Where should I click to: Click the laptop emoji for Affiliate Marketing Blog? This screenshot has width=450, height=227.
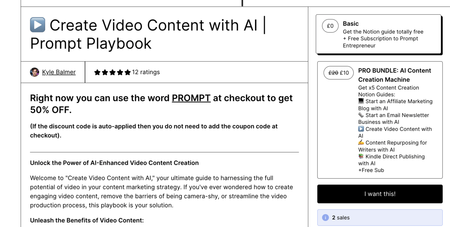[x=361, y=101]
